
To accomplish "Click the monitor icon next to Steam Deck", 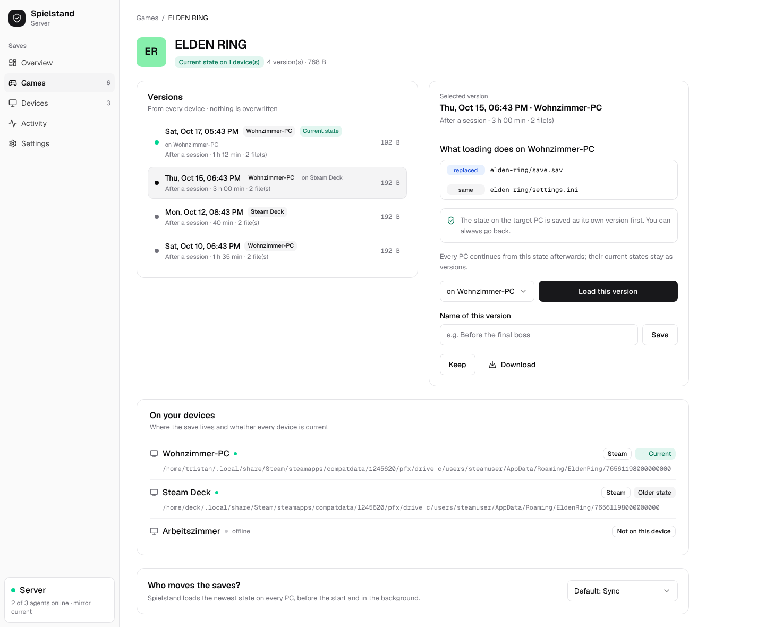I will (154, 493).
